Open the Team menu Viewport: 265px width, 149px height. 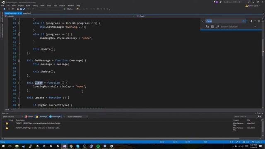42,5
